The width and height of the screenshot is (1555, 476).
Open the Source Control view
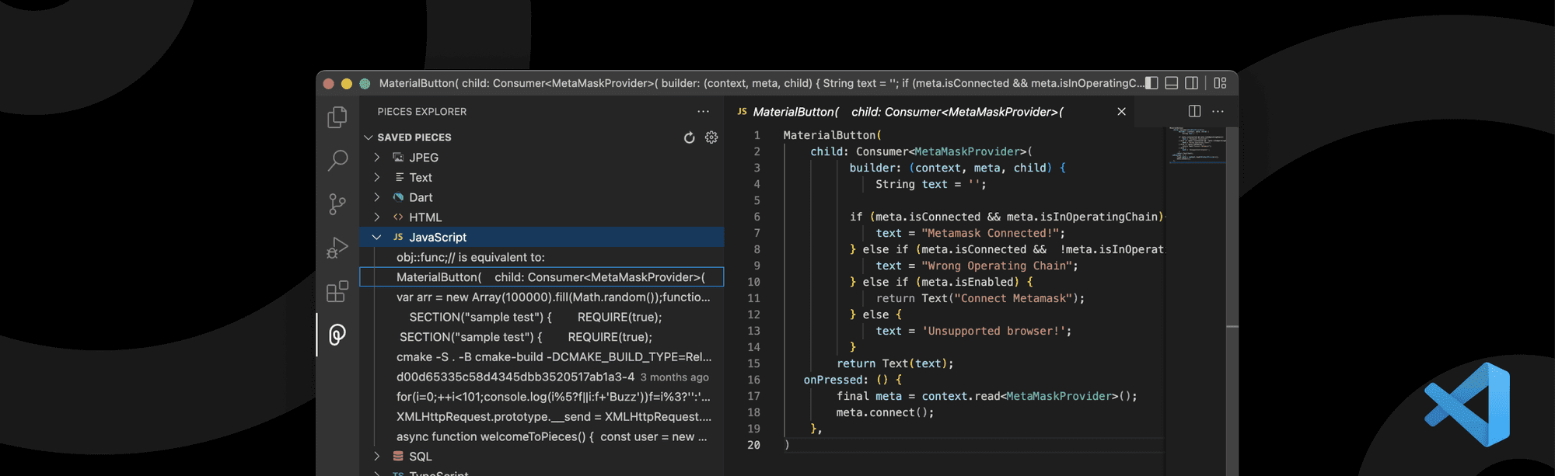click(x=337, y=204)
